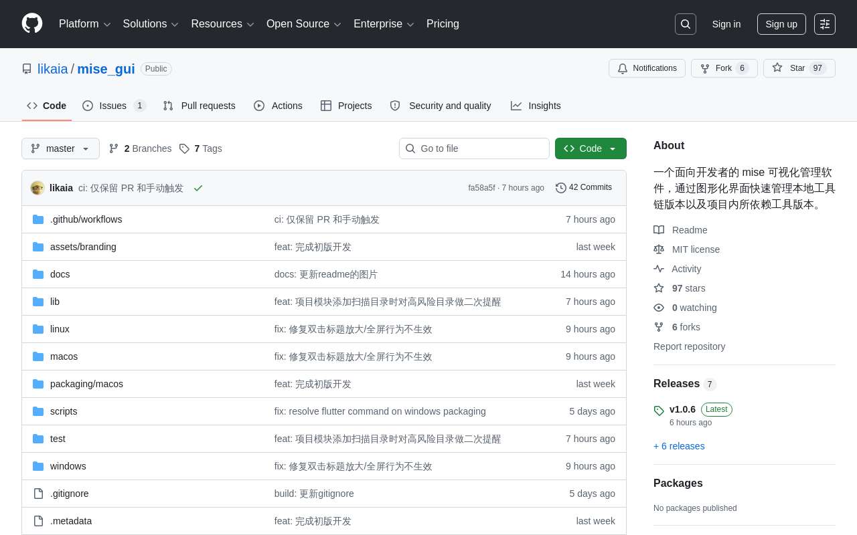
Task: Switch to the Actions tab
Action: (x=278, y=106)
